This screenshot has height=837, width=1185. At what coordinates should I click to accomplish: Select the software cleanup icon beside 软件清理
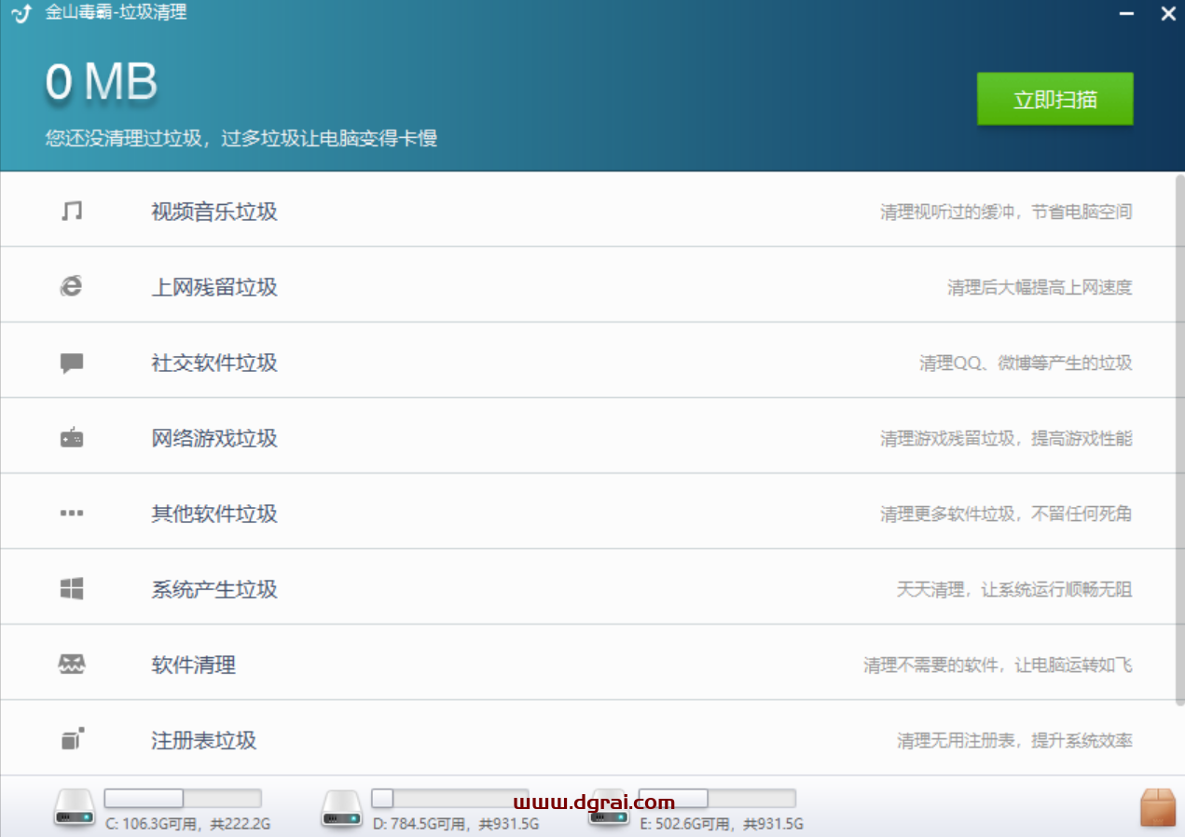click(70, 663)
